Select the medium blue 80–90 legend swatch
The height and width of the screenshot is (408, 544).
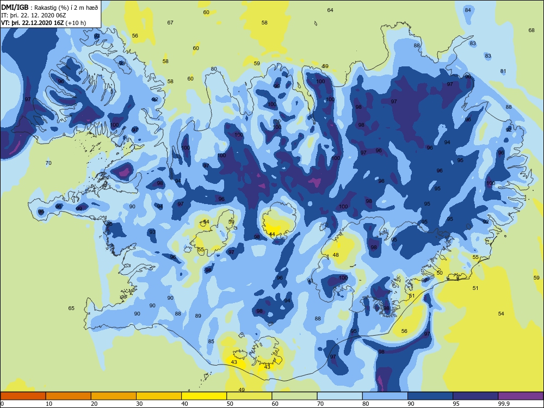click(x=385, y=396)
